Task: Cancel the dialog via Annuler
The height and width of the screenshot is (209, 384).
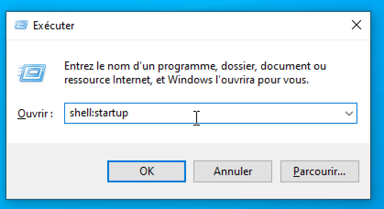Action: [233, 171]
